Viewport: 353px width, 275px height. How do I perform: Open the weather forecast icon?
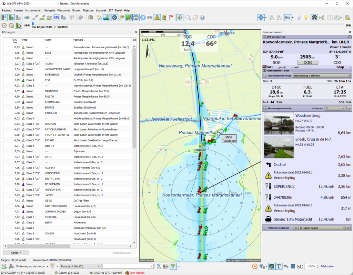[99, 18]
